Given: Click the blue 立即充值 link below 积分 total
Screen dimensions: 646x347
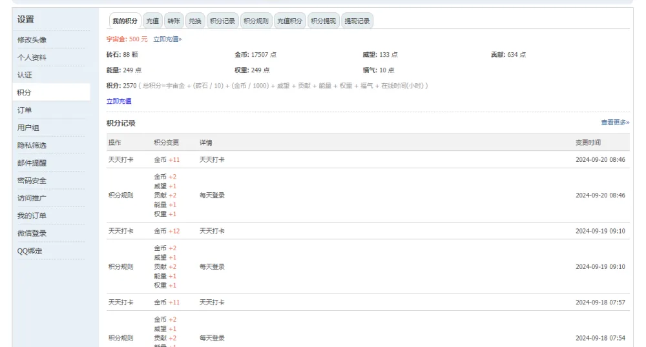Looking at the screenshot, I should click(119, 101).
